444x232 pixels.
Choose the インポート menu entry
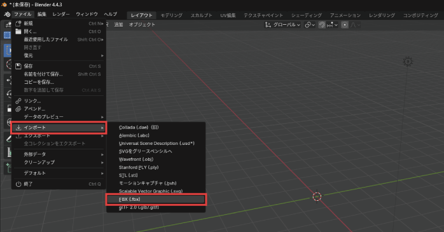[59, 128]
